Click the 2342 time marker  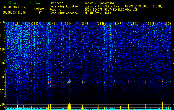[x=35, y=24]
